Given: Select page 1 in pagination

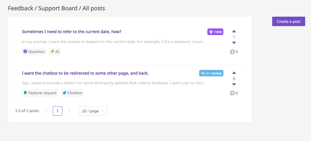Looking at the screenshot, I should point(58,111).
